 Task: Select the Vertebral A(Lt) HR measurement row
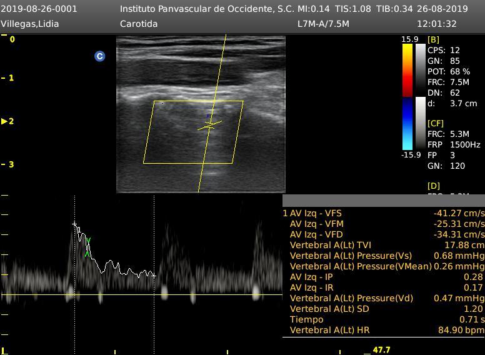(x=383, y=330)
